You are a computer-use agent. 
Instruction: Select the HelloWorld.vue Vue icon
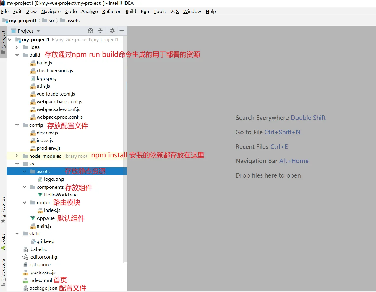40,195
